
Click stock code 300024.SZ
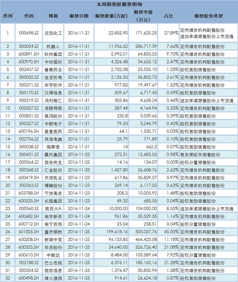(29, 47)
